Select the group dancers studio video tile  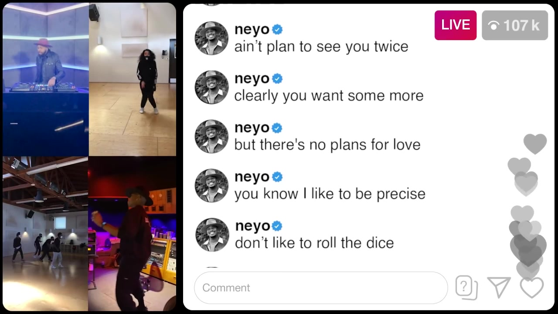pyautogui.click(x=45, y=234)
